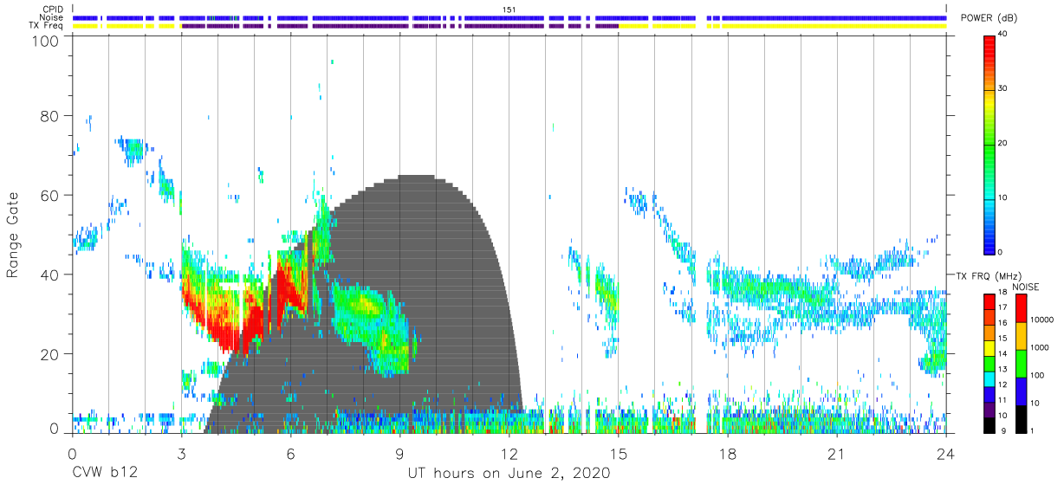Click the blue noise strip above the plot
The height and width of the screenshot is (491, 1064).
[509, 17]
